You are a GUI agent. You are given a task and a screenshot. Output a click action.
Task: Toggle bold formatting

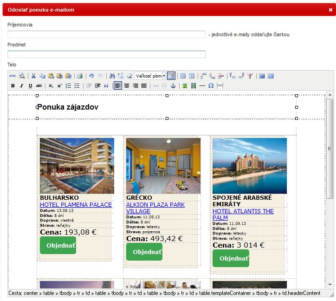13,86
